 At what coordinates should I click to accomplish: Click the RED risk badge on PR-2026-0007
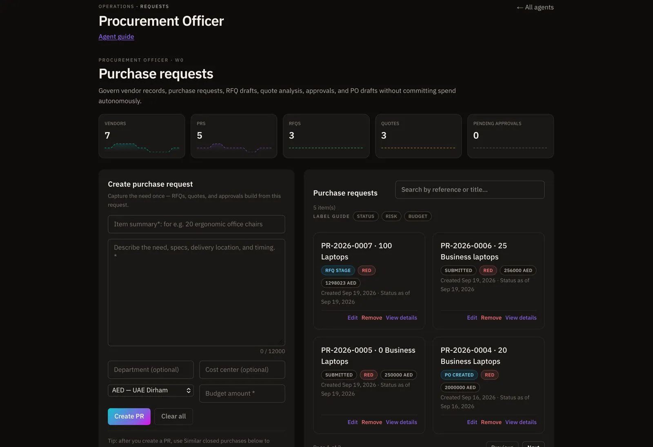click(x=366, y=270)
